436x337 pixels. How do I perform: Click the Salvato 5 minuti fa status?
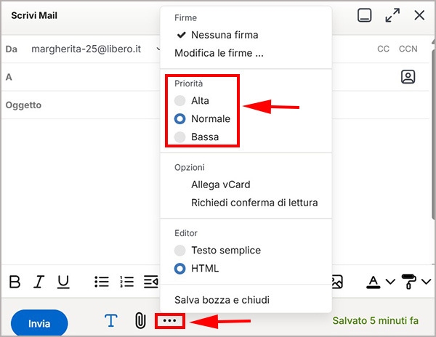point(376,320)
